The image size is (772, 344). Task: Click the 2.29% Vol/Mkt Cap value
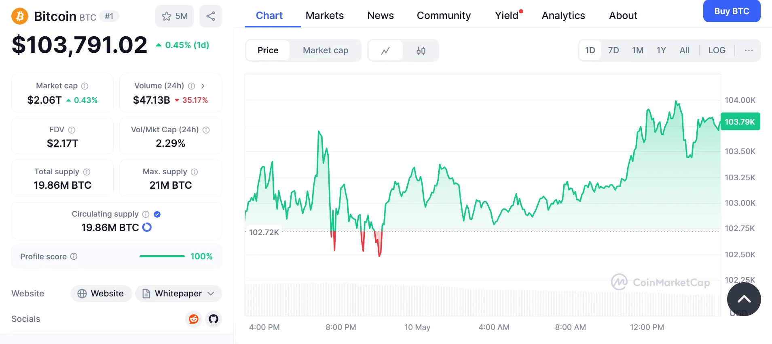click(171, 143)
